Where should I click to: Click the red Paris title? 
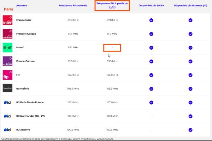8,9
